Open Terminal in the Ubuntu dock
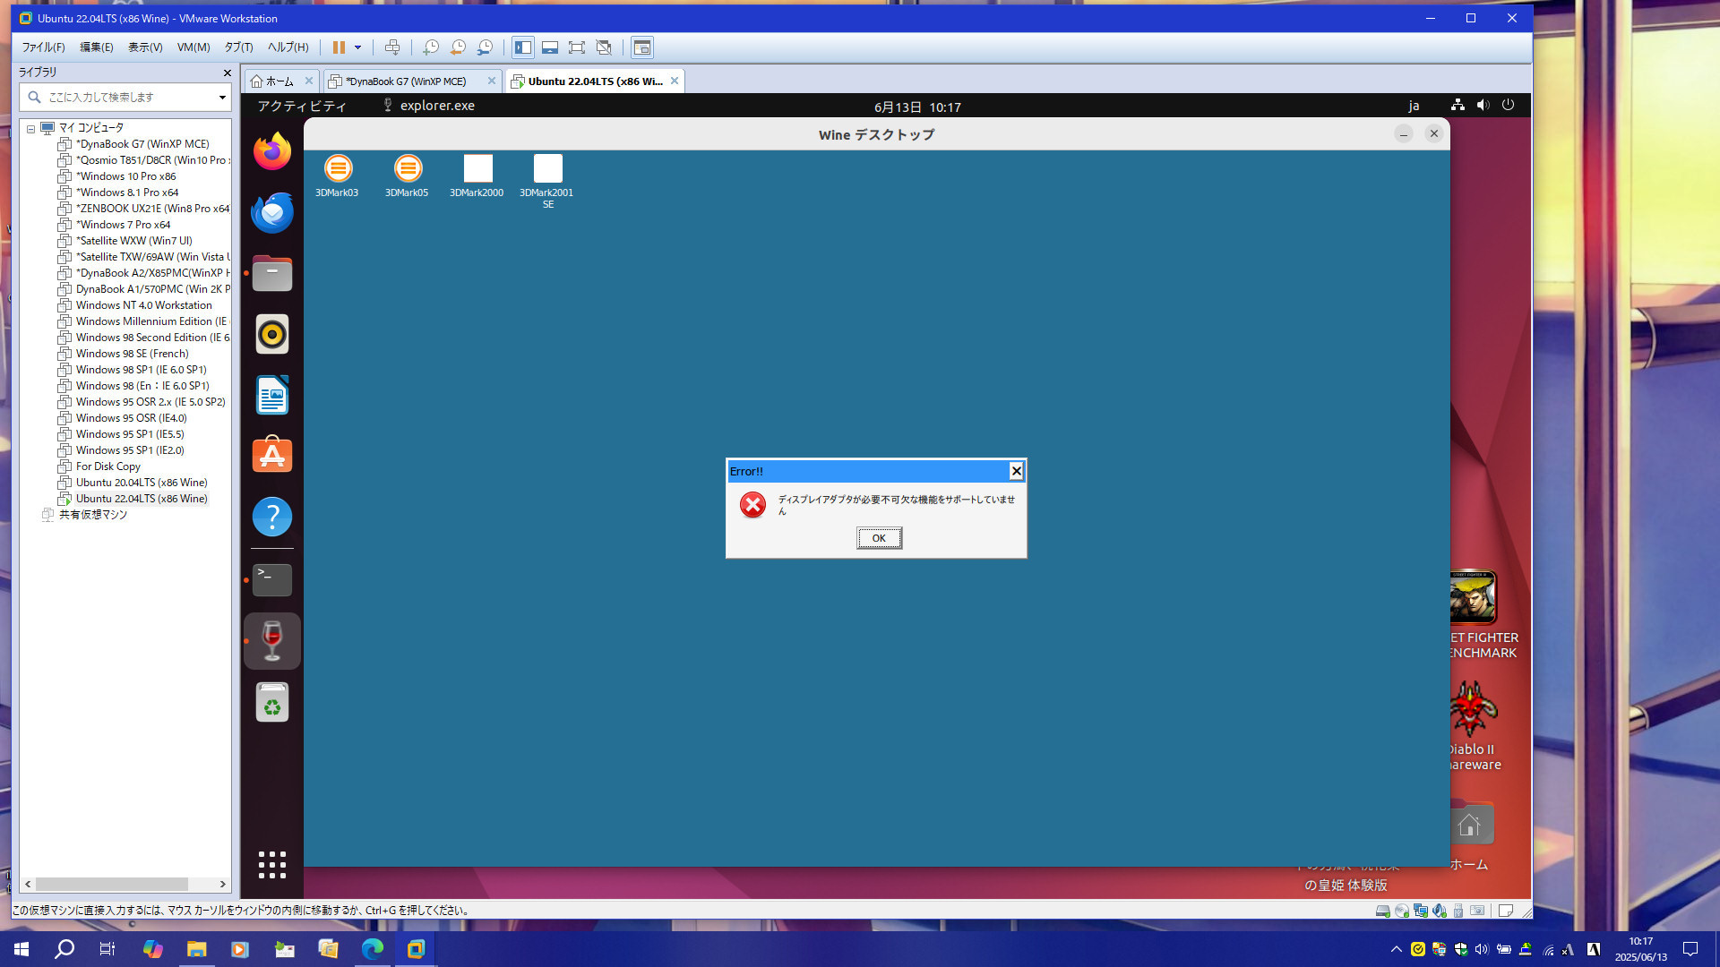The height and width of the screenshot is (967, 1720). [x=272, y=580]
